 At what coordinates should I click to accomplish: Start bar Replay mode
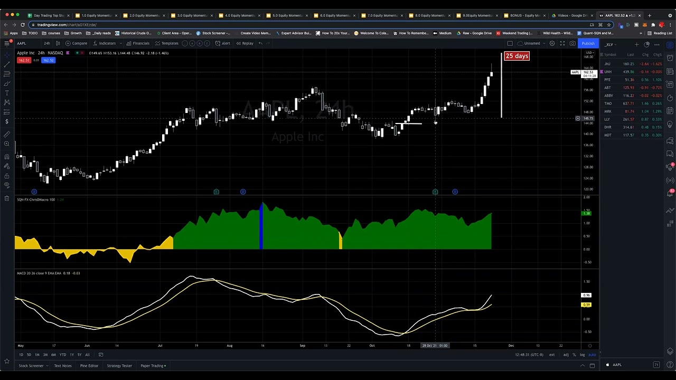tap(245, 43)
